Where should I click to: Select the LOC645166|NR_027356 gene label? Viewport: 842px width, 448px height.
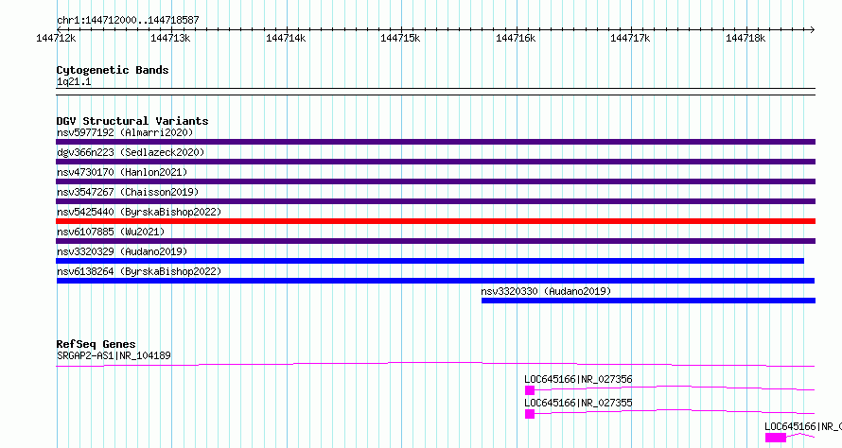click(578, 379)
